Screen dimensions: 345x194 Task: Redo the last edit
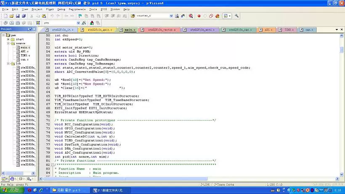click(58, 16)
